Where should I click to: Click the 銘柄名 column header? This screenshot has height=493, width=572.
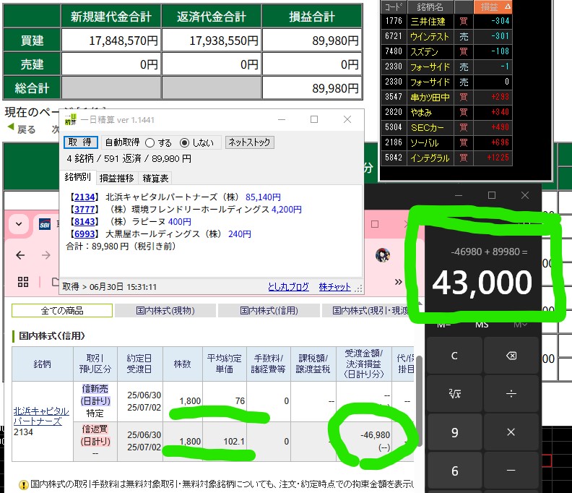[430, 7]
